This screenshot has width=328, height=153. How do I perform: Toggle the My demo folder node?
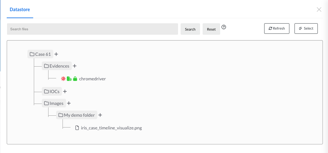click(77, 115)
